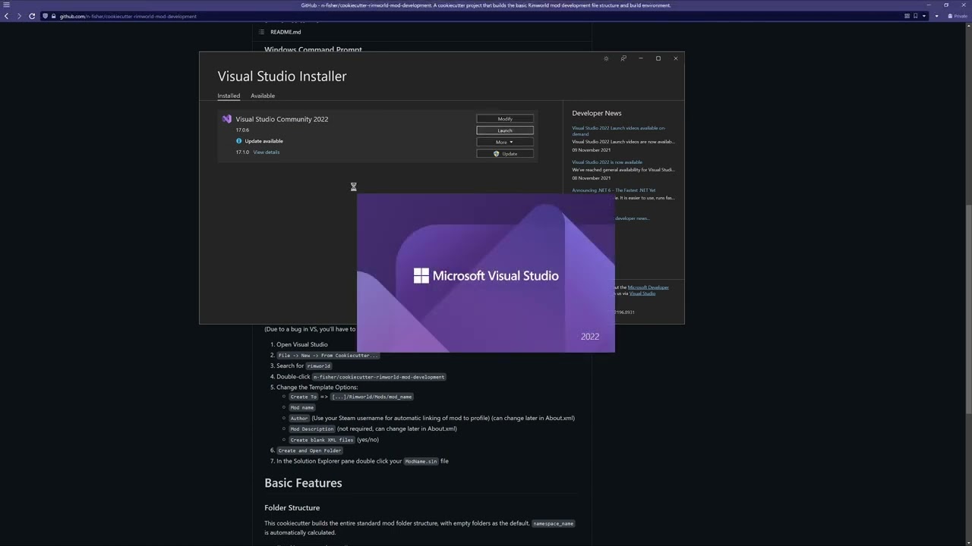The height and width of the screenshot is (546, 972).
Task: Click the 'Folder Structure' subheading
Action: pos(292,508)
